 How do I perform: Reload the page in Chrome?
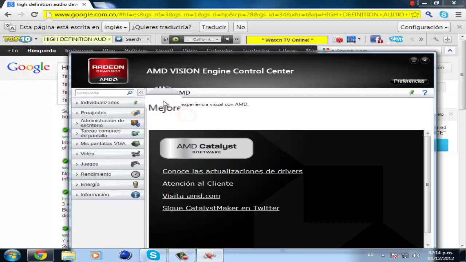(34, 15)
